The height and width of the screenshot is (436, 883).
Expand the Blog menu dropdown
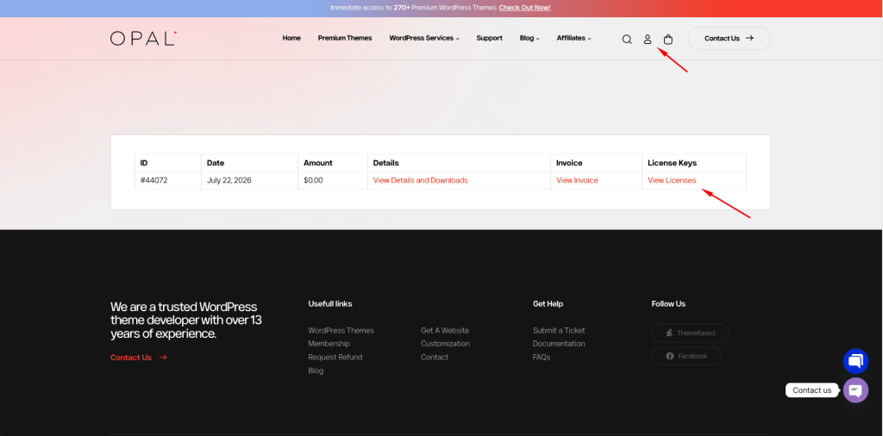(x=529, y=38)
